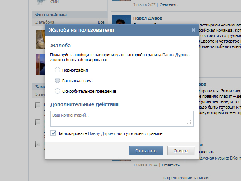Click the third note document icon
Image resolution: width=241 pixels, height=181 pixels.
pyautogui.click(x=38, y=144)
